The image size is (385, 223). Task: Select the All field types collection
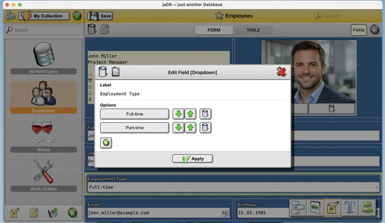43,58
